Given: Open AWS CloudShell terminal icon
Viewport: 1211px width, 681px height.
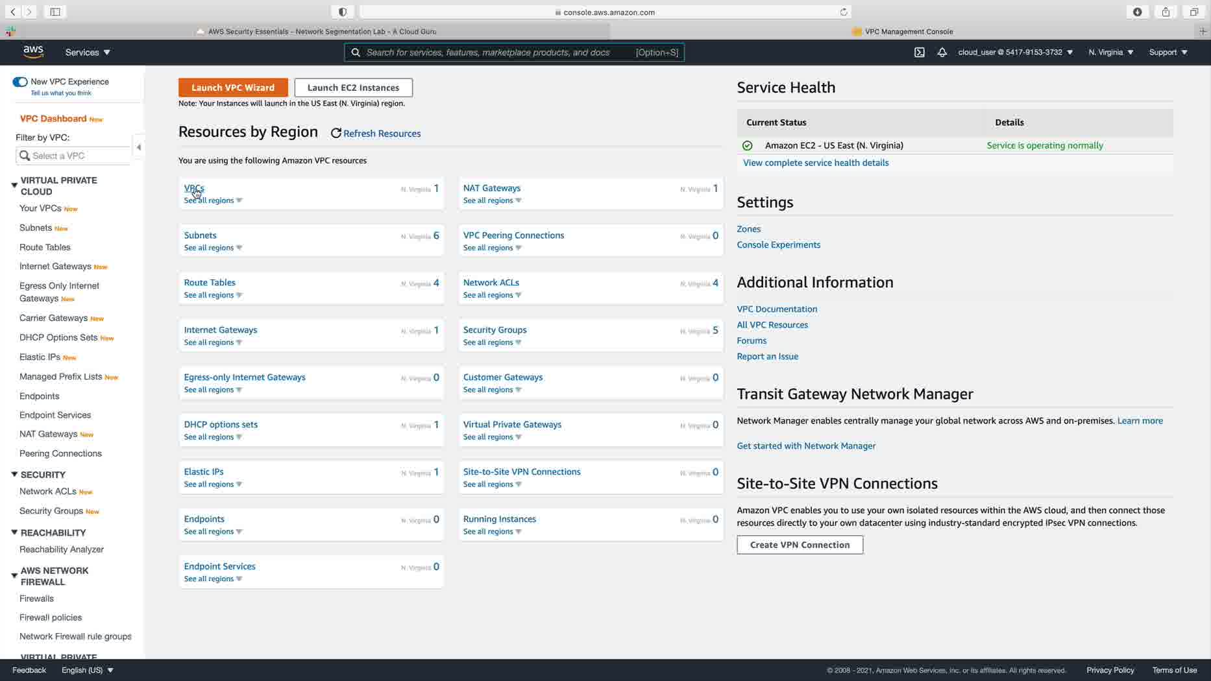Looking at the screenshot, I should [x=919, y=53].
